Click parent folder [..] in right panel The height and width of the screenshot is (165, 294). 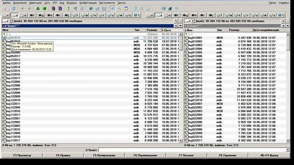[235, 34]
